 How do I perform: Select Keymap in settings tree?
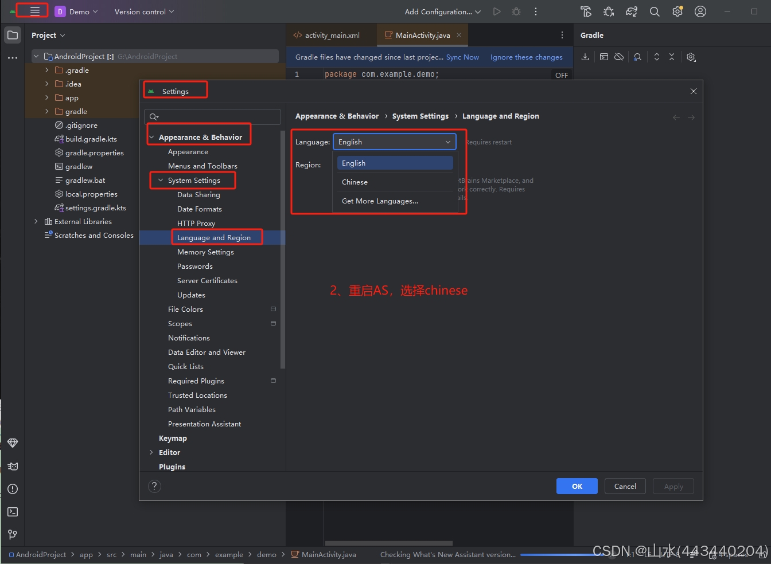point(173,438)
